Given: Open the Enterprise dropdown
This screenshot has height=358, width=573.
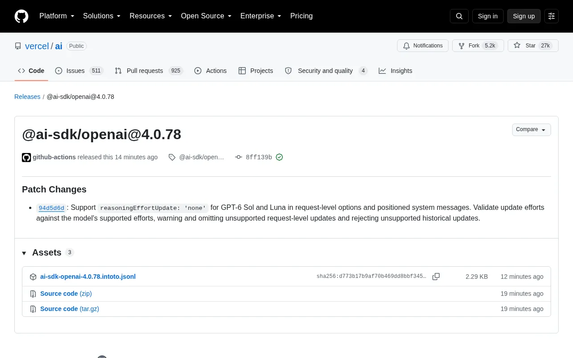Looking at the screenshot, I should pos(261,16).
